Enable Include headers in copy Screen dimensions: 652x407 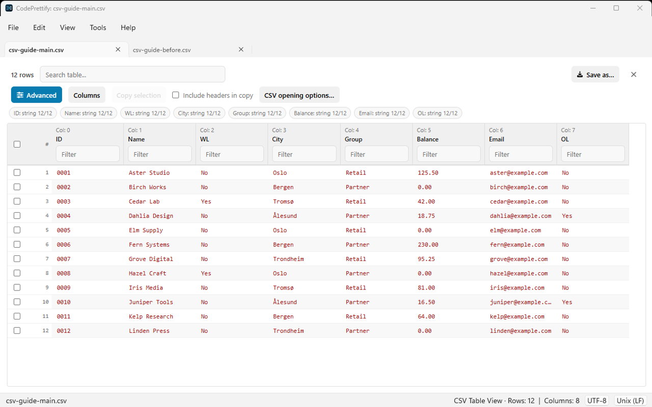(176, 95)
